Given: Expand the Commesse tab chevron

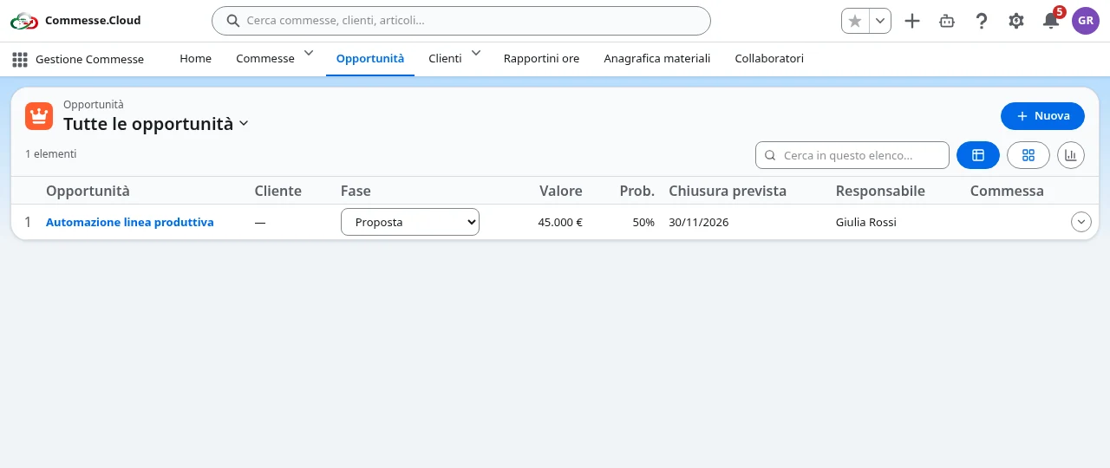Looking at the screenshot, I should [x=309, y=54].
